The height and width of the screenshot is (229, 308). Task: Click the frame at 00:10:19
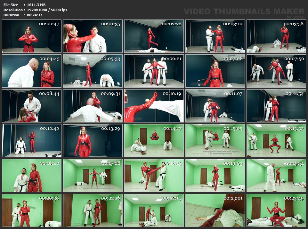[x=154, y=106]
